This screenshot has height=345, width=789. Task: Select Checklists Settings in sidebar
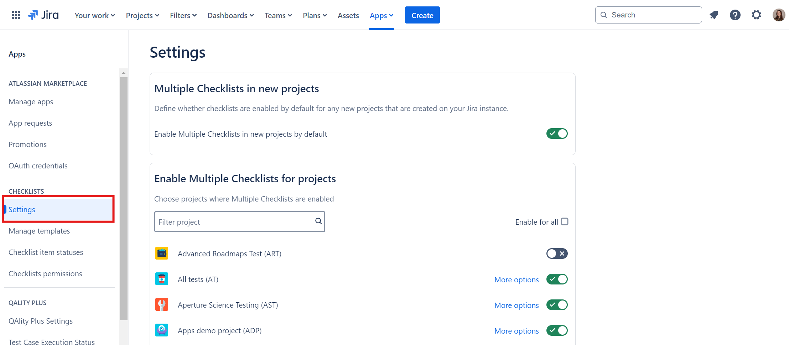pos(59,209)
